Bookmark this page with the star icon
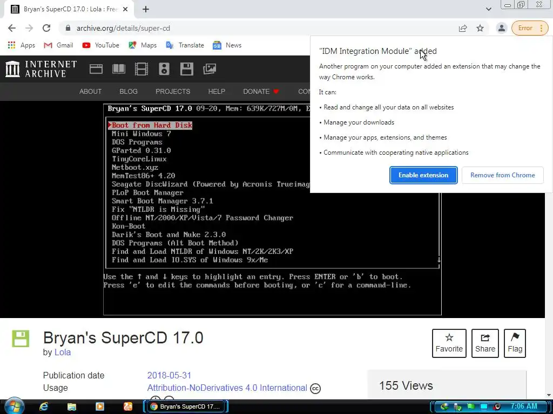 click(480, 28)
